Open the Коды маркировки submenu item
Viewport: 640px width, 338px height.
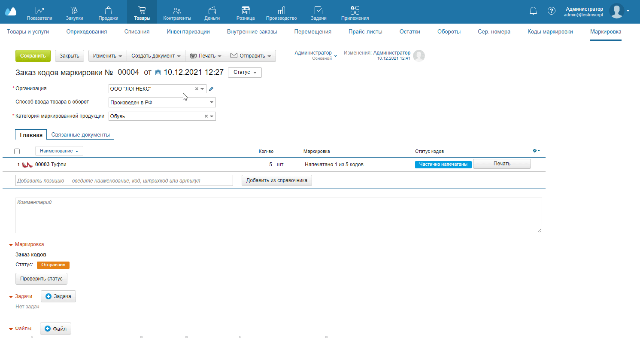(550, 32)
